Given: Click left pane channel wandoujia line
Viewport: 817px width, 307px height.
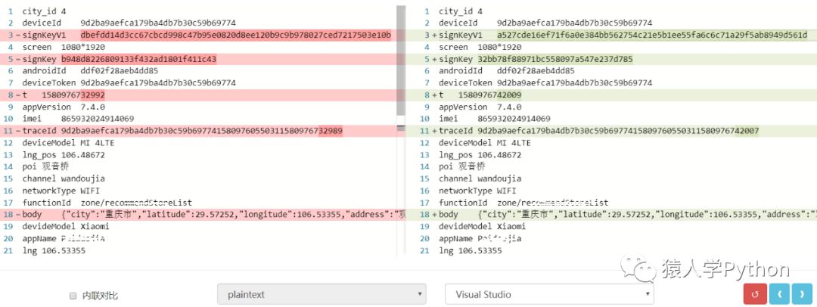Looking at the screenshot, I should click(64, 178).
